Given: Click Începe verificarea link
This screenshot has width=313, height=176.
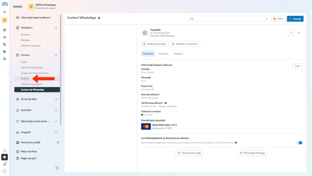Looking at the screenshot, I should click(x=168, y=106).
